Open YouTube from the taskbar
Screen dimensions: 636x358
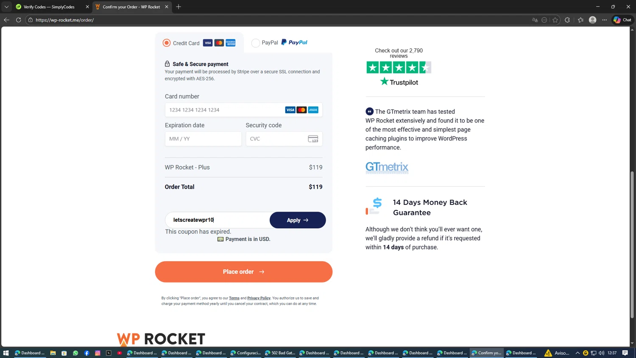pyautogui.click(x=120, y=353)
